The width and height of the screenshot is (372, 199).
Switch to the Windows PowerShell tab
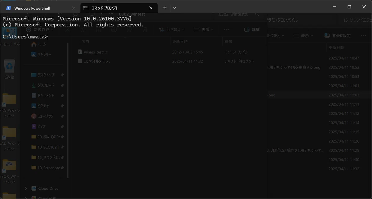tap(41, 8)
